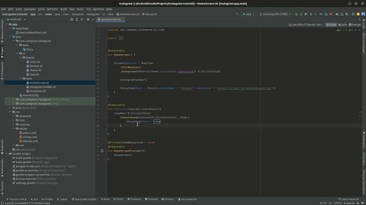Click the Collapse All icon in Project panel
This screenshot has height=205, width=366.
[82, 19]
